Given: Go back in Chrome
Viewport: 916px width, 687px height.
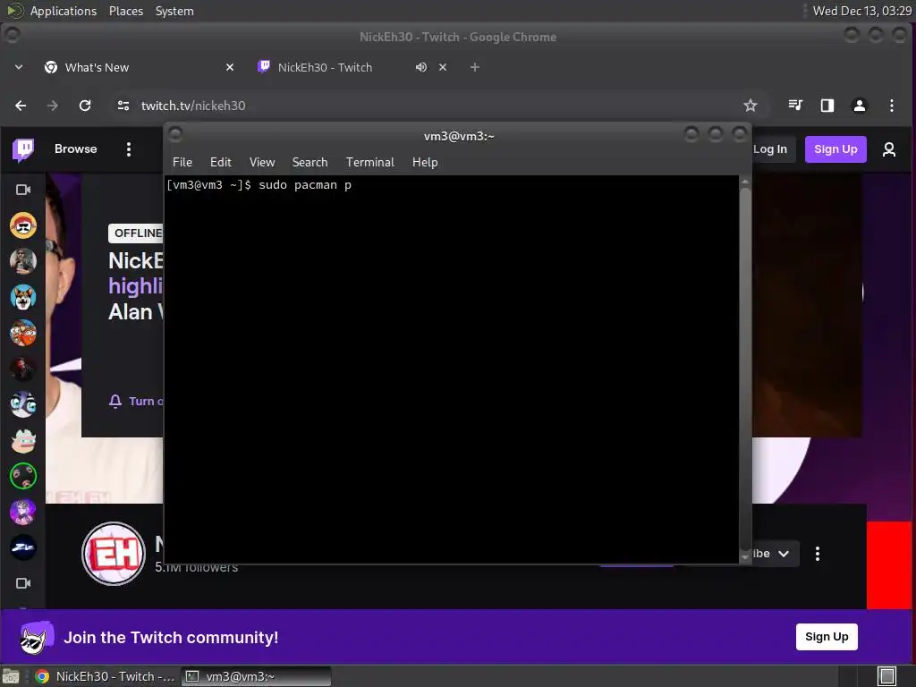Looking at the screenshot, I should [21, 106].
